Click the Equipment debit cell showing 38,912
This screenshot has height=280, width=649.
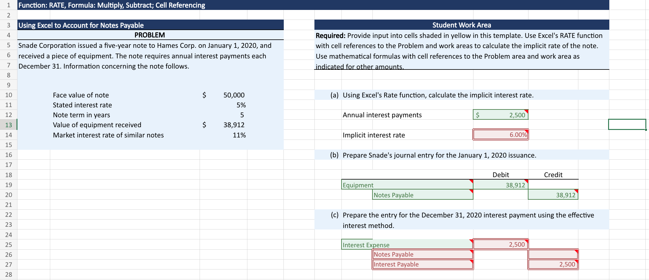pos(501,185)
